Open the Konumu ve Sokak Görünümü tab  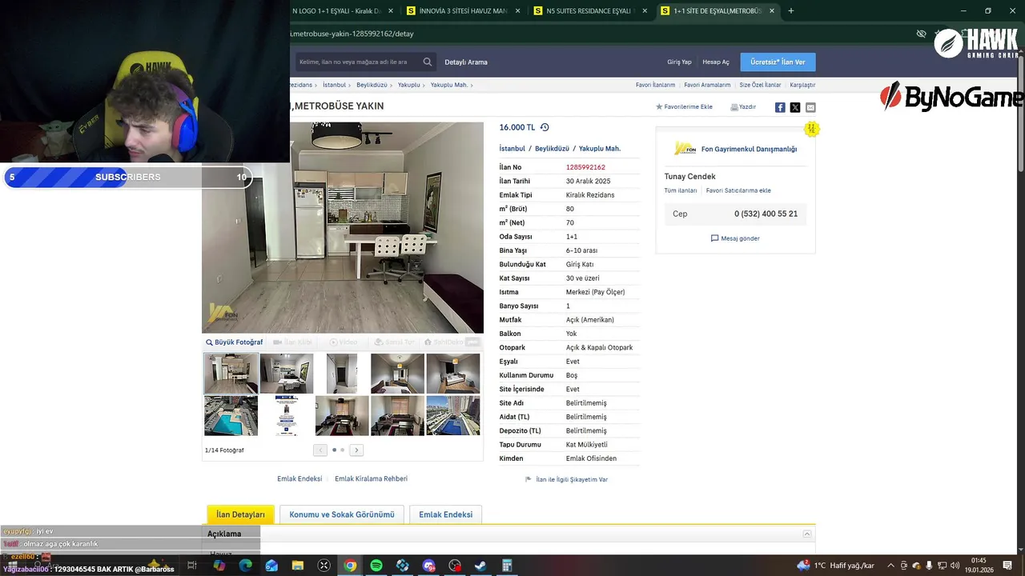[x=342, y=514]
